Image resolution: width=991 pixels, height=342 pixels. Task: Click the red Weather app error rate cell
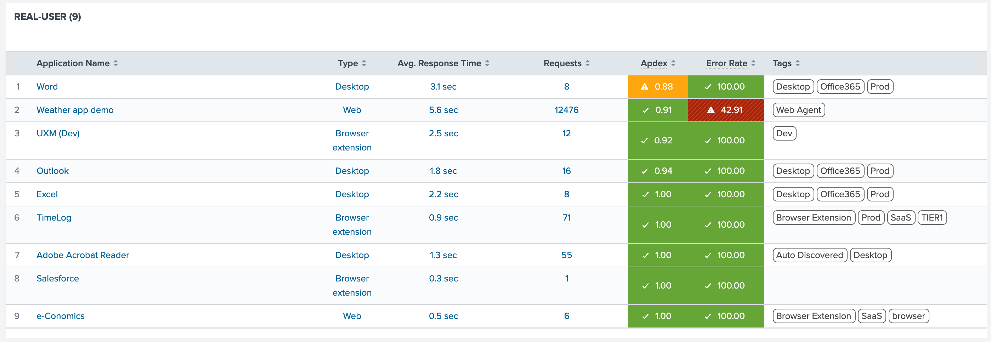pyautogui.click(x=726, y=110)
